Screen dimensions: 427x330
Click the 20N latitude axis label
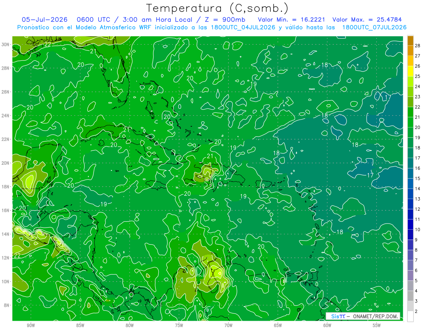point(6,163)
